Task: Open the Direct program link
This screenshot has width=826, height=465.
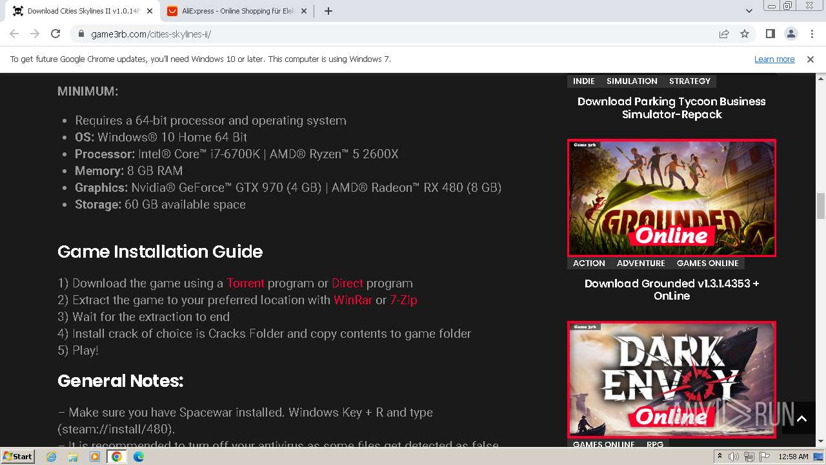Action: (347, 283)
